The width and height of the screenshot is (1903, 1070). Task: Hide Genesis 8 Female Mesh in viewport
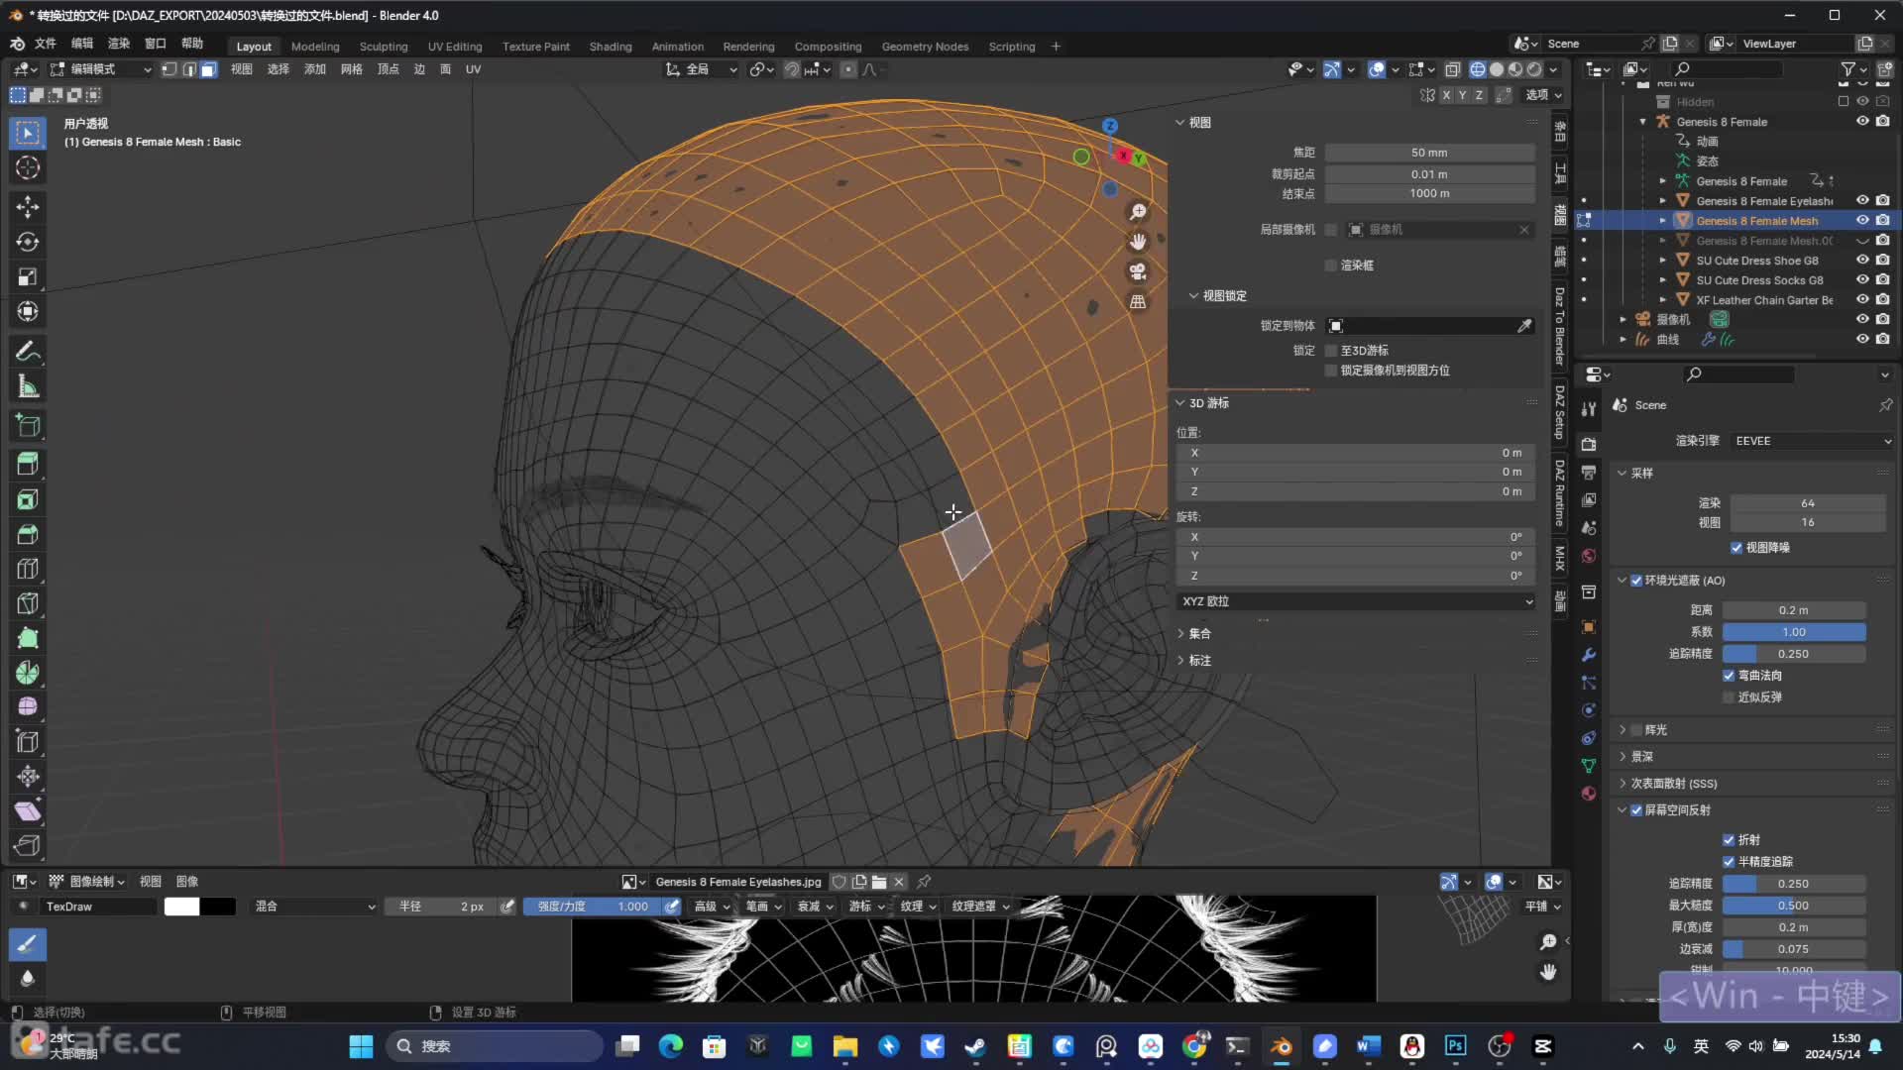(1862, 220)
